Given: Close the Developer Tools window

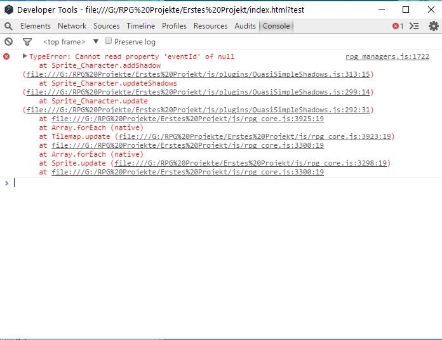Looking at the screenshot, I should coord(431,10).
